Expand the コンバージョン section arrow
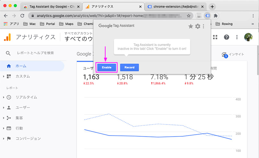Viewport: 259px width, 158px height. click(4, 139)
